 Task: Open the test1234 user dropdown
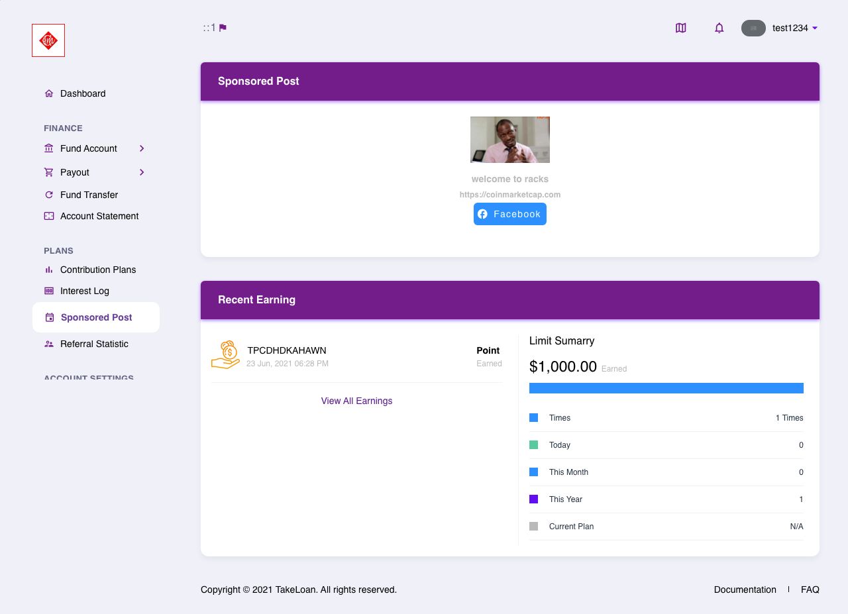click(x=790, y=28)
